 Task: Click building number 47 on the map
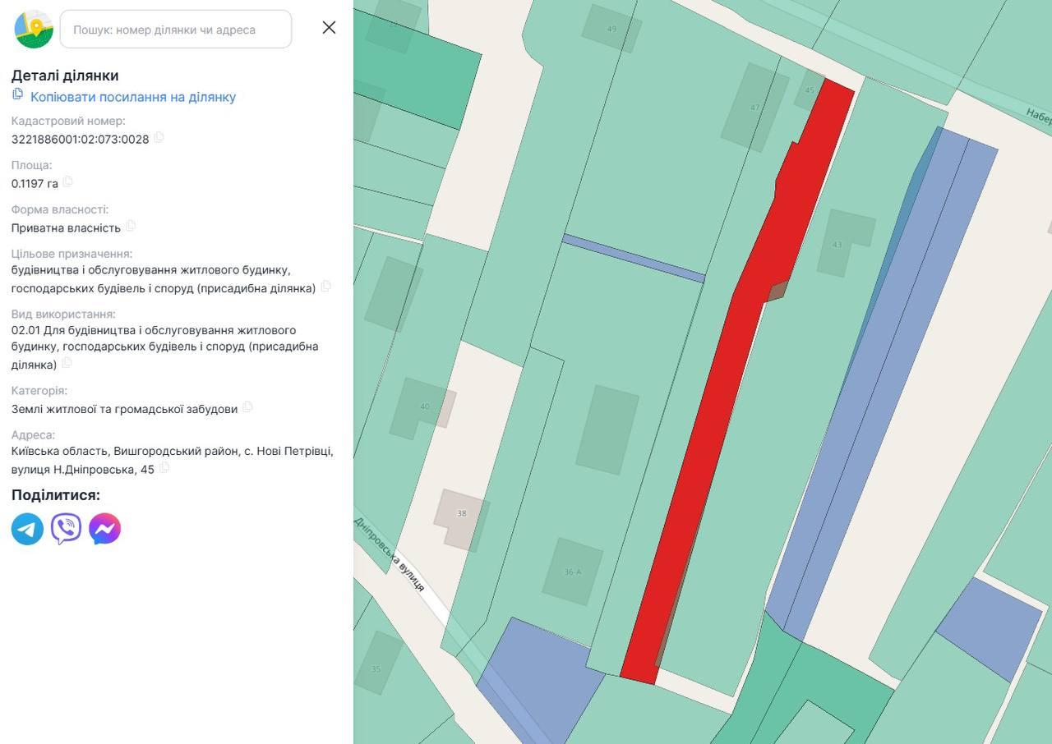[x=754, y=108]
